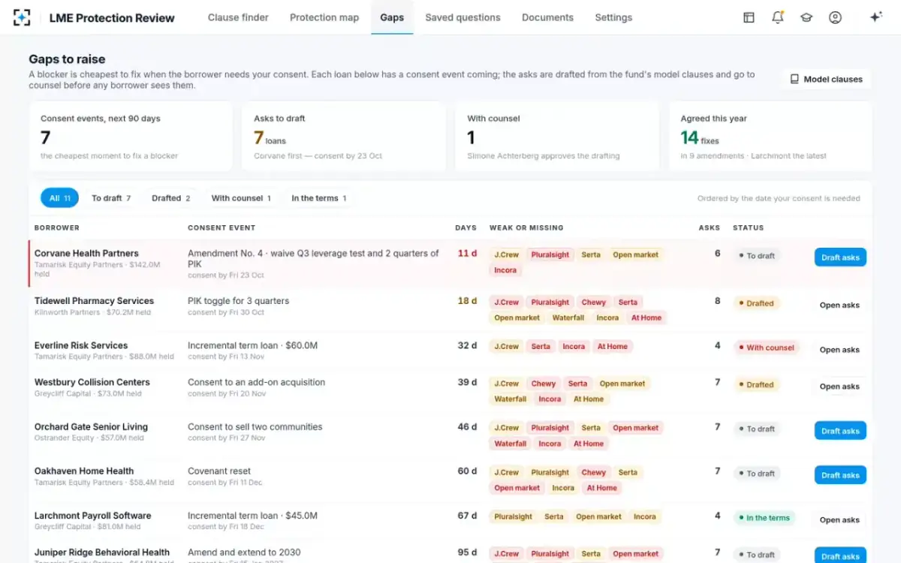Image resolution: width=901 pixels, height=563 pixels.
Task: Open the notifications bell
Action: pyautogui.click(x=778, y=17)
